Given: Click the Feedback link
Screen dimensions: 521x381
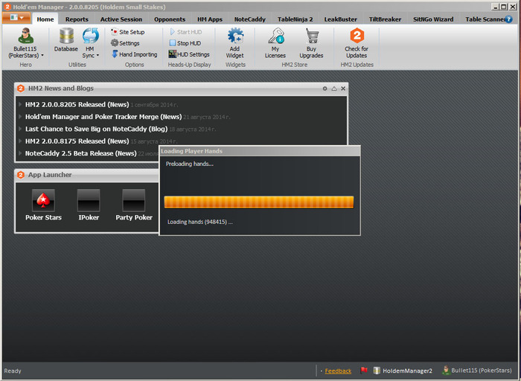Looking at the screenshot, I should click(338, 371).
